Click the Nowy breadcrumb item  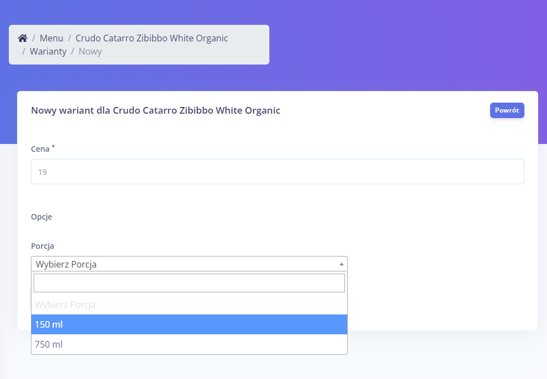tap(90, 51)
